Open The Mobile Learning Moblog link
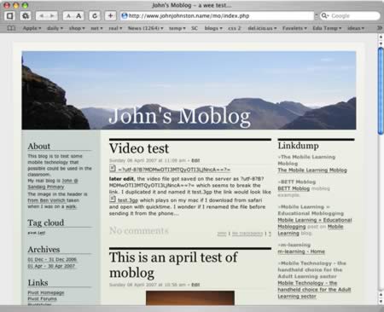This screenshot has width=384, height=312. pos(312,170)
